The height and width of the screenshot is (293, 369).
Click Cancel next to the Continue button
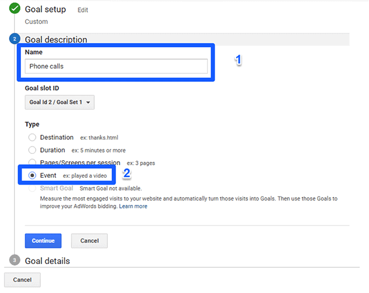click(90, 241)
